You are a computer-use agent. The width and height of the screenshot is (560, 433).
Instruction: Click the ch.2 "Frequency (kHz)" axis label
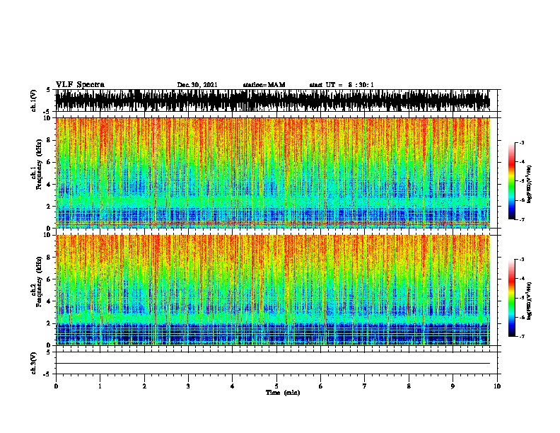pyautogui.click(x=40, y=282)
